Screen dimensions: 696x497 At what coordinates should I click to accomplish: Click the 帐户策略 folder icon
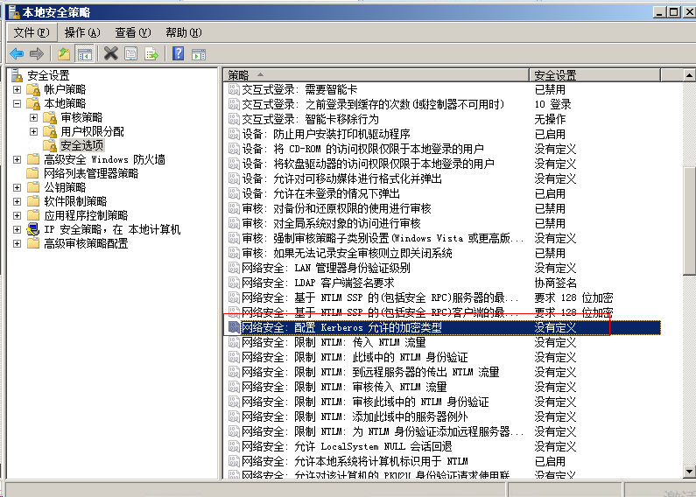coord(33,89)
